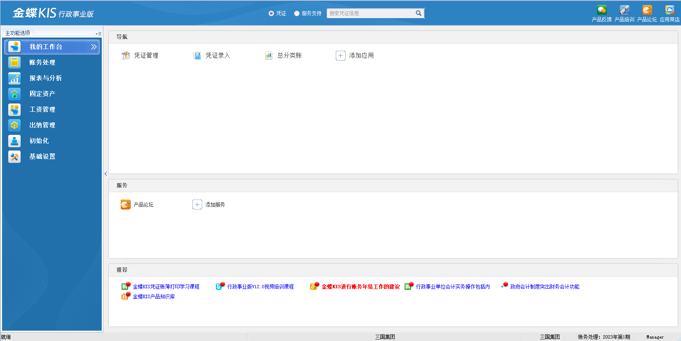Image resolution: width=681 pixels, height=341 pixels.
Task: Click the 总分类账 ledger icon
Action: [269, 55]
